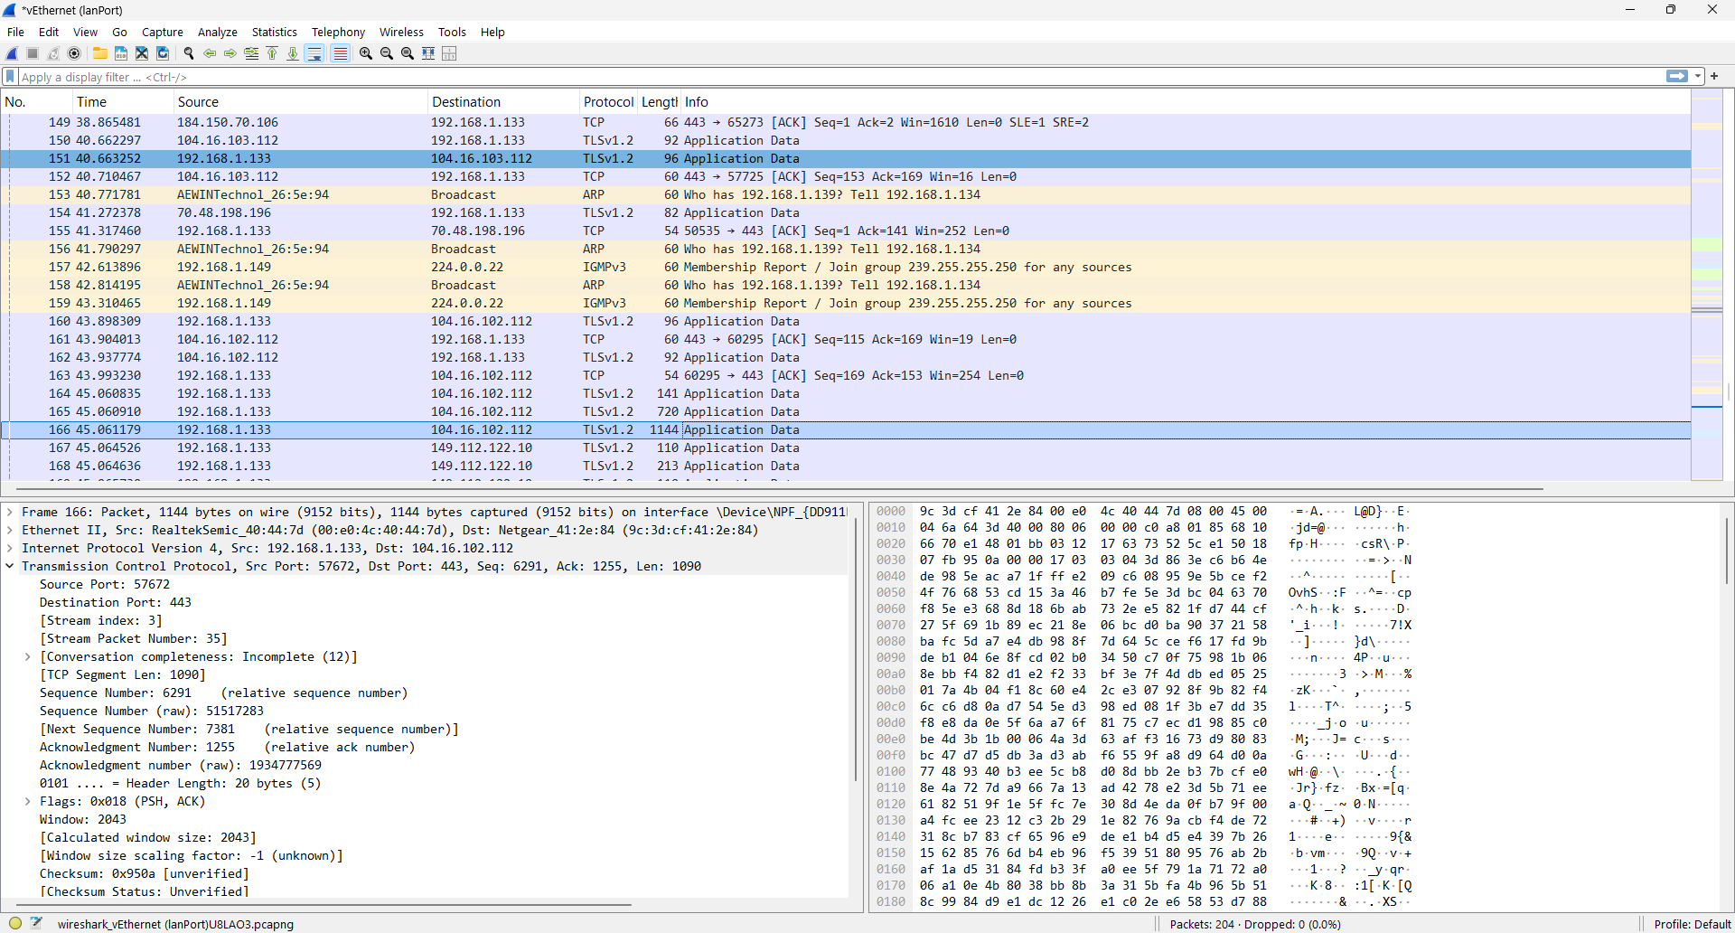Viewport: 1735px width, 933px height.
Task: Expand Conversation completeness item
Action: click(28, 656)
